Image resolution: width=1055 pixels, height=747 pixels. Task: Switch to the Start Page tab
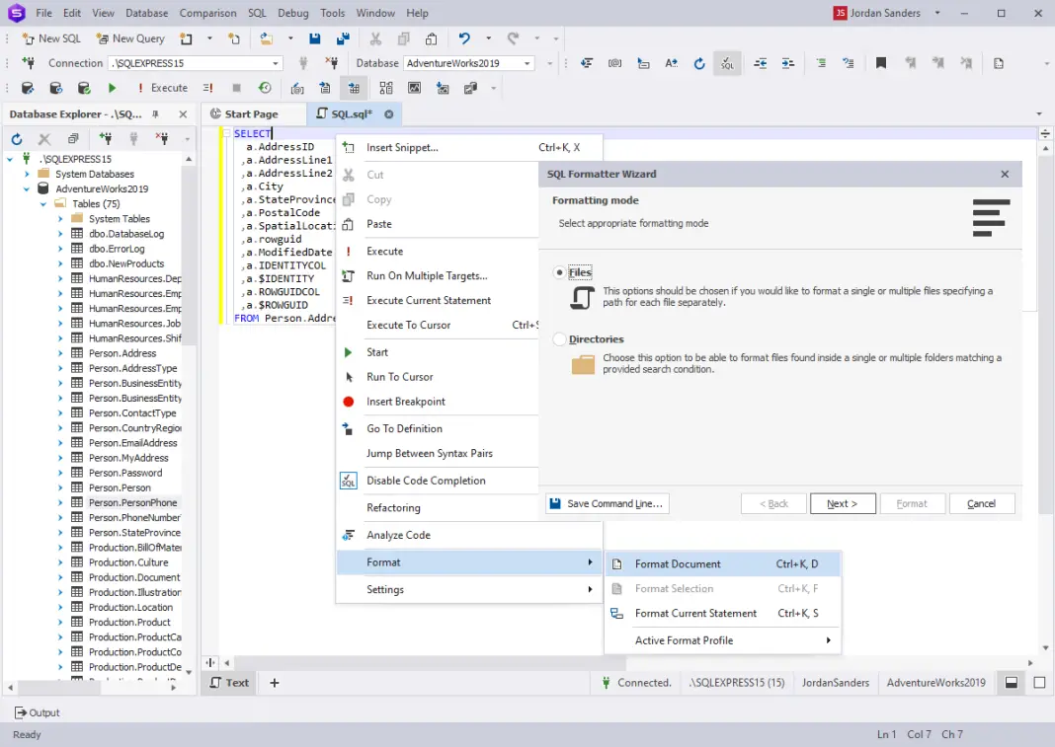251,114
